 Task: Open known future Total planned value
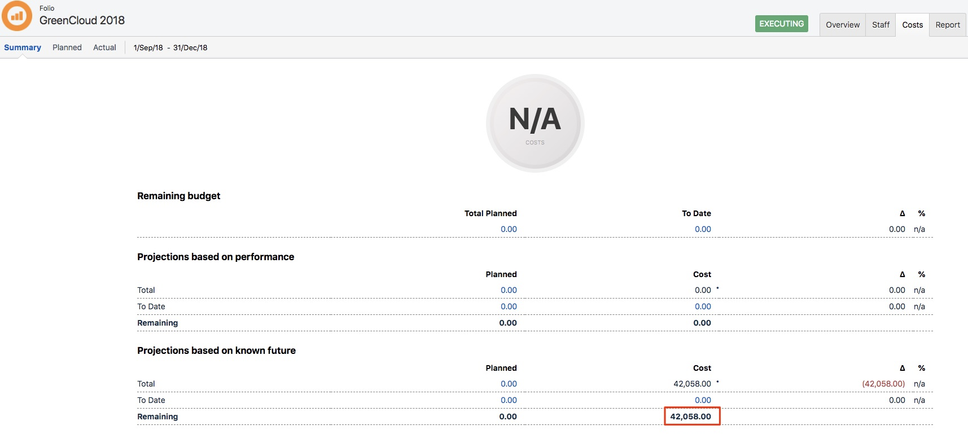(x=509, y=384)
